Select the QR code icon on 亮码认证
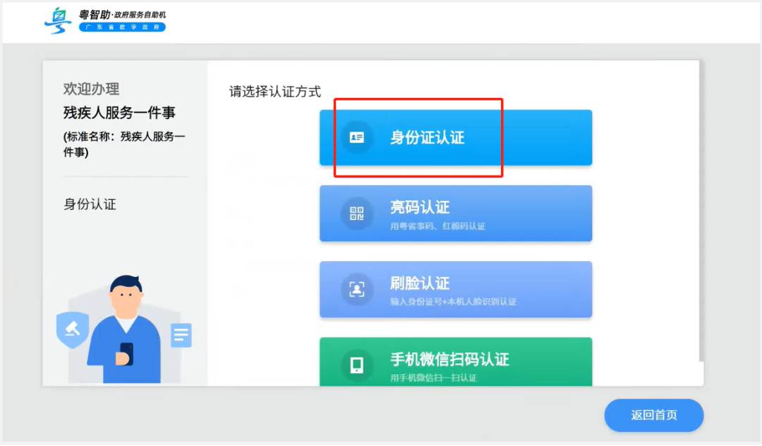 click(x=358, y=213)
